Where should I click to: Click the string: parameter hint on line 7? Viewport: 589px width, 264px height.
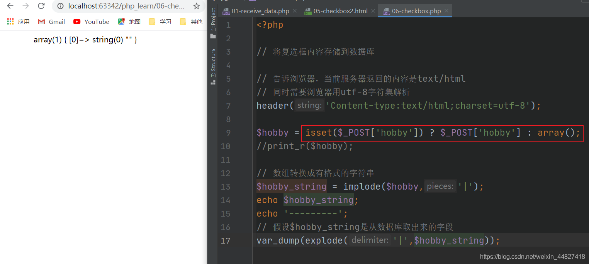(x=310, y=106)
